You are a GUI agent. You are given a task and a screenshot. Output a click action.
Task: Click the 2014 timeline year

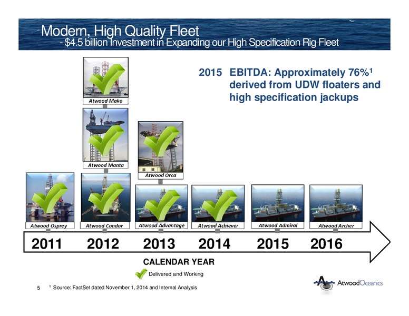215,244
